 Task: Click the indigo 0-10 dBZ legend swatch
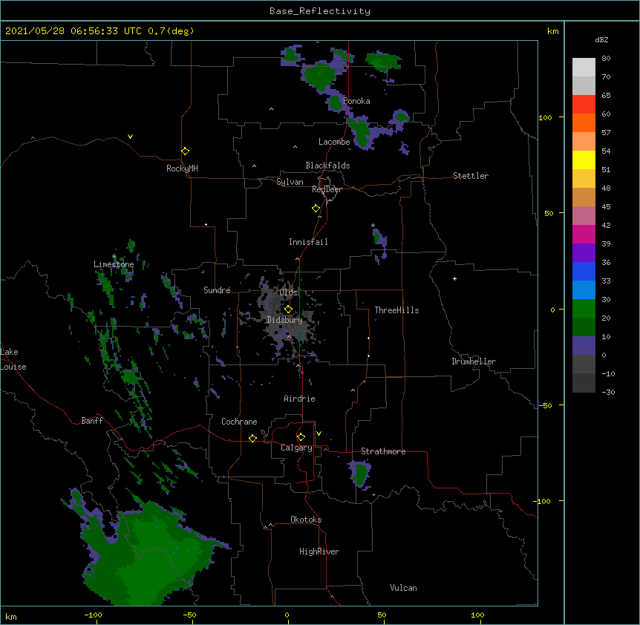(x=584, y=346)
